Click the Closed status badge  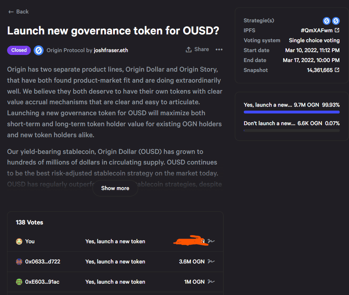point(19,50)
